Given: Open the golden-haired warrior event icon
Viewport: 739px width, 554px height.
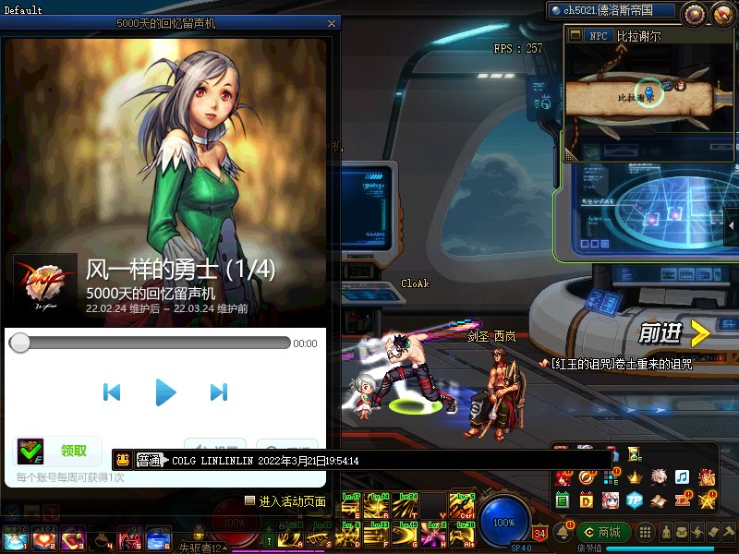Looking at the screenshot, I should (706, 477).
